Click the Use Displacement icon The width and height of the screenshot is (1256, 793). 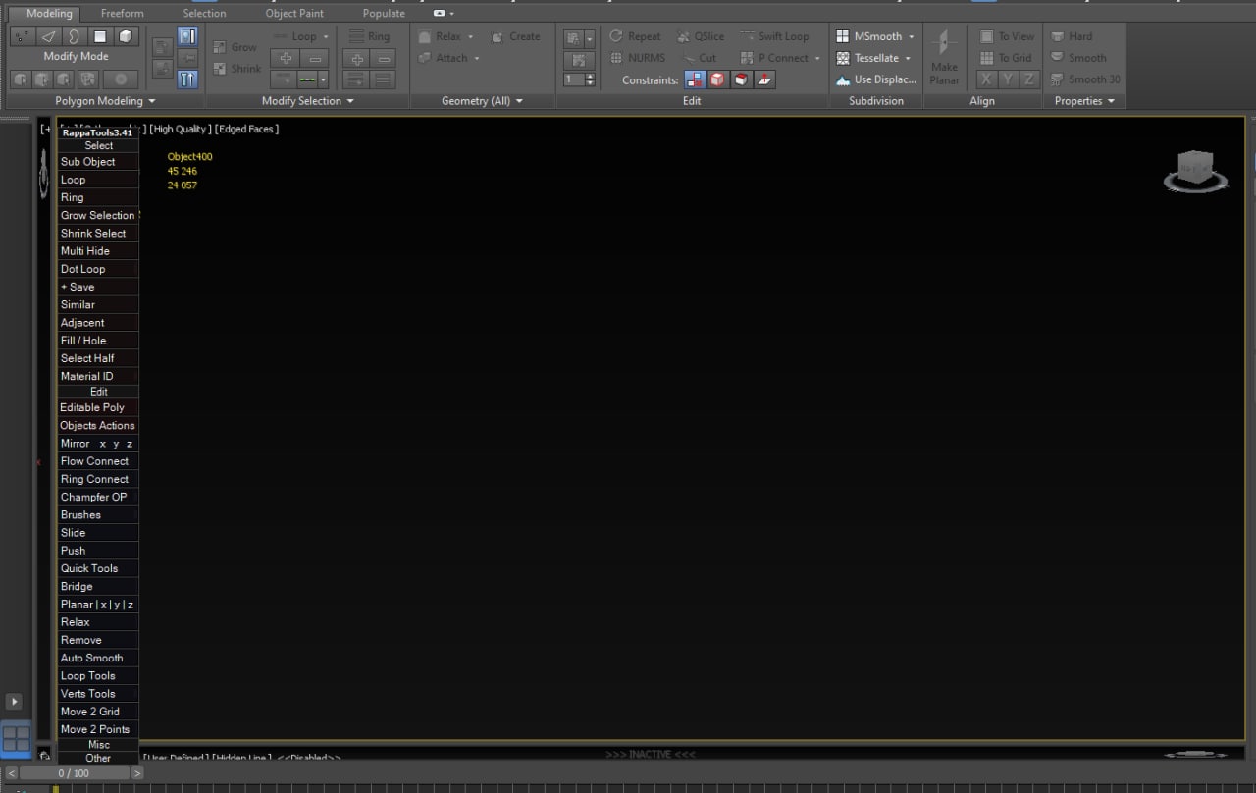[843, 79]
